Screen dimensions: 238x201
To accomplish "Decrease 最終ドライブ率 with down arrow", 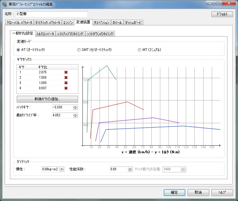I will (x=75, y=117).
